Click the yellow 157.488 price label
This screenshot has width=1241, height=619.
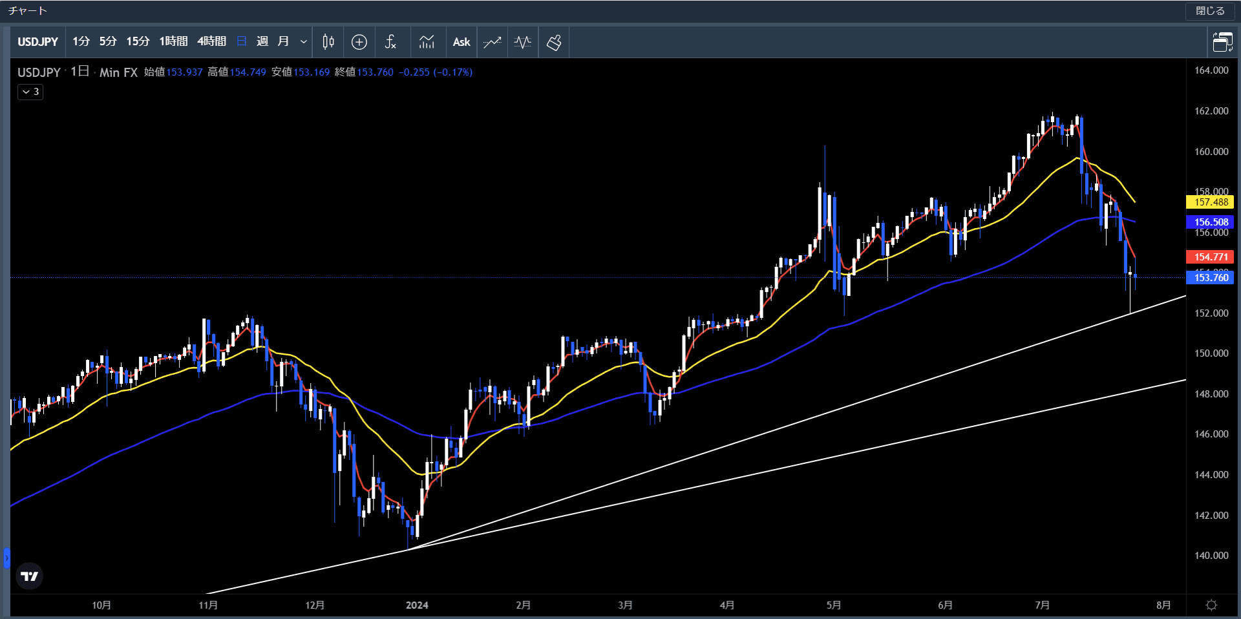tap(1211, 202)
